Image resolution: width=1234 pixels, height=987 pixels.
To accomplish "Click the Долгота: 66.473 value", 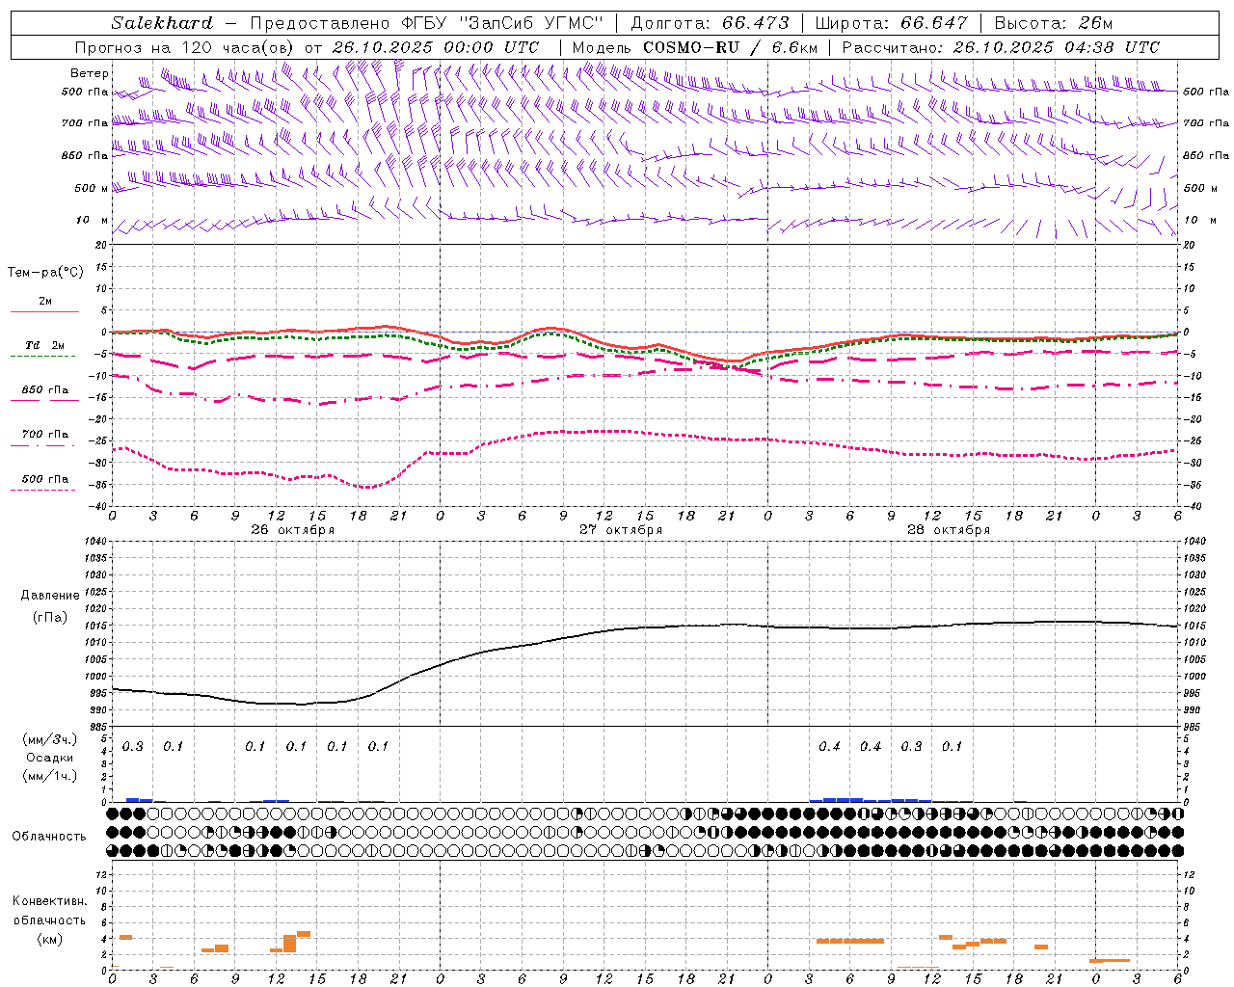I will (x=710, y=23).
